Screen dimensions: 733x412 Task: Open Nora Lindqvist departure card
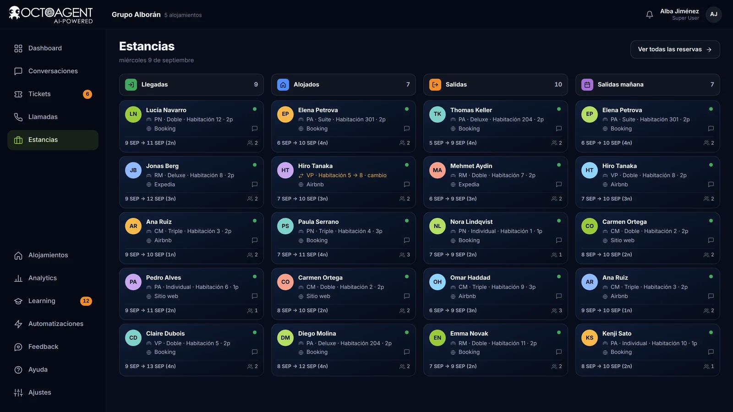click(496, 238)
